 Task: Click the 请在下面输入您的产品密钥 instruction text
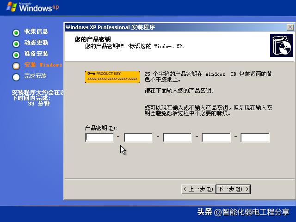coord(179,91)
